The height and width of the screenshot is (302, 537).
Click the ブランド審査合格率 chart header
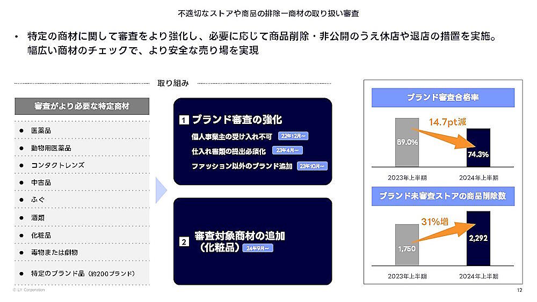coord(443,98)
